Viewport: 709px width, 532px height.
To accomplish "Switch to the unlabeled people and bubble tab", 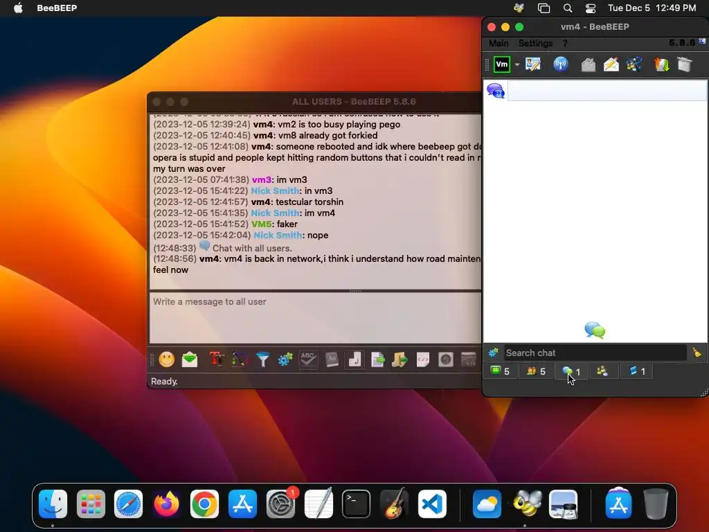I will (602, 371).
